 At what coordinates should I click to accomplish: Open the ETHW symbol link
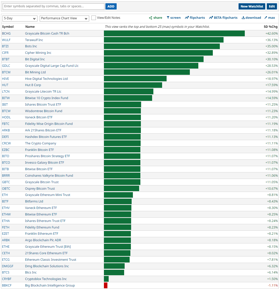6,214
